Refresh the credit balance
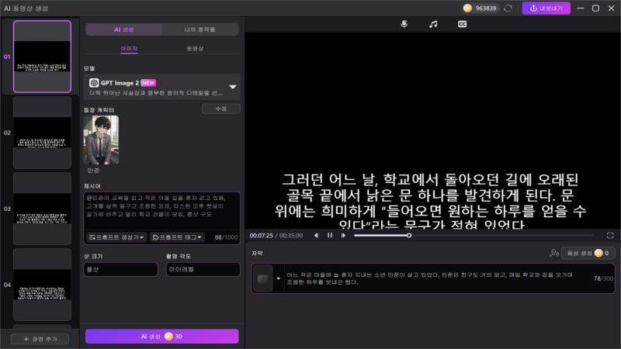Viewport: 621px width, 349px height. pos(508,9)
